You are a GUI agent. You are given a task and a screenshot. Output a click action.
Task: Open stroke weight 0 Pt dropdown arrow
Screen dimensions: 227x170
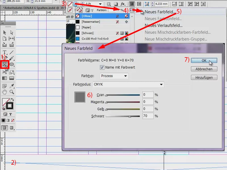100,4
